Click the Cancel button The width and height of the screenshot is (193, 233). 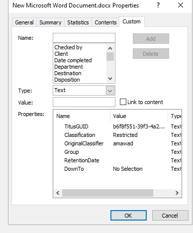point(170,216)
